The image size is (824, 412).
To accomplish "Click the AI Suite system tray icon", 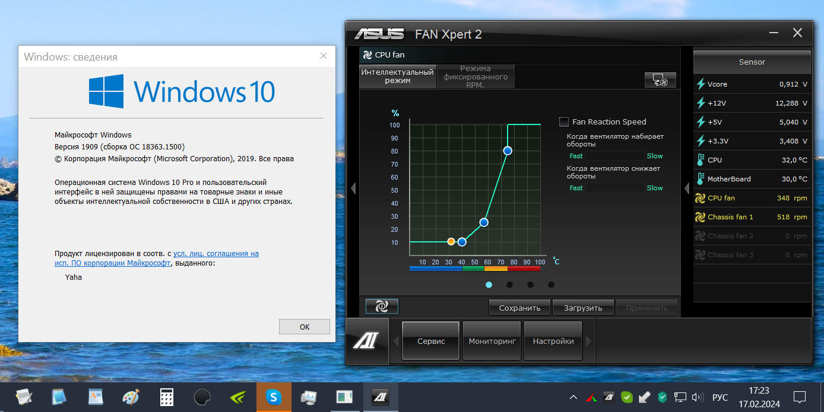I will click(609, 397).
